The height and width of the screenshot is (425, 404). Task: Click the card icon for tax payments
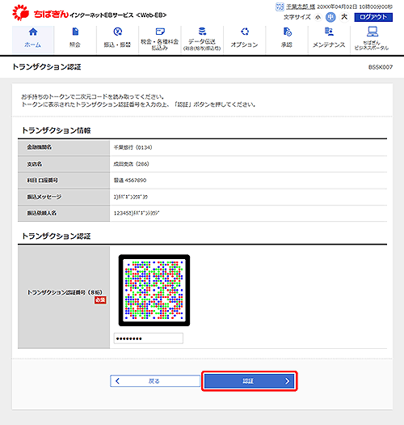tap(160, 32)
